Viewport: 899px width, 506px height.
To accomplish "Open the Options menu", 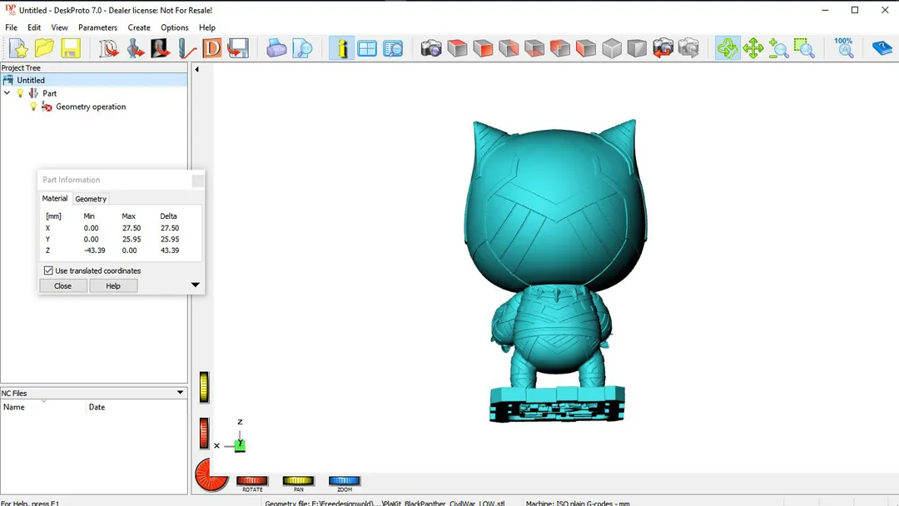I will click(x=174, y=27).
